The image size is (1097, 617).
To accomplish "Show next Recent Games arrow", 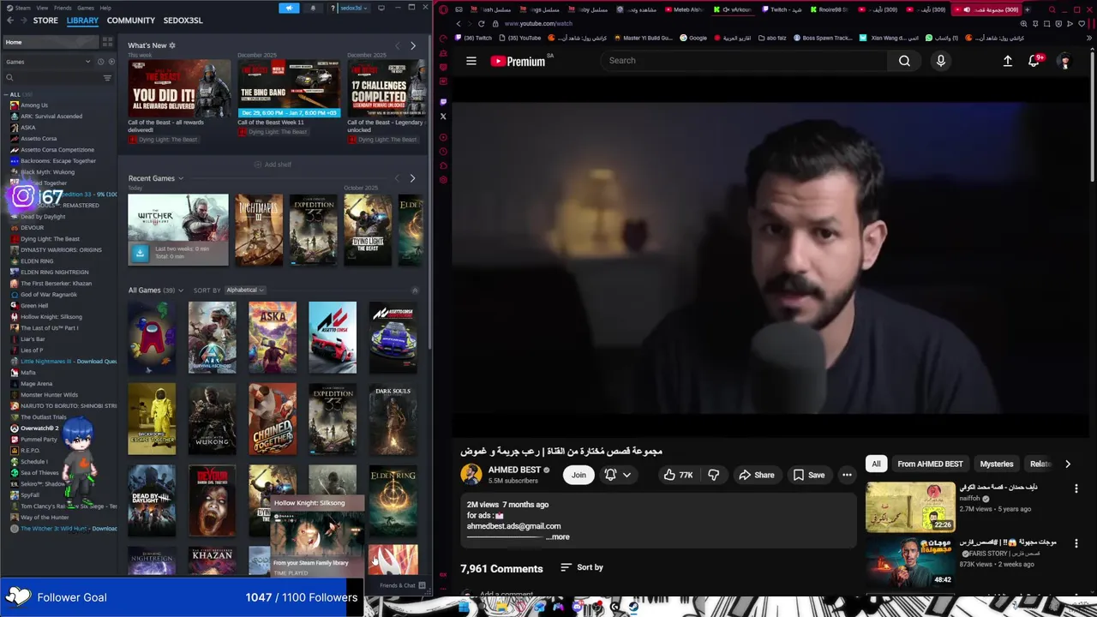I will 412,178.
